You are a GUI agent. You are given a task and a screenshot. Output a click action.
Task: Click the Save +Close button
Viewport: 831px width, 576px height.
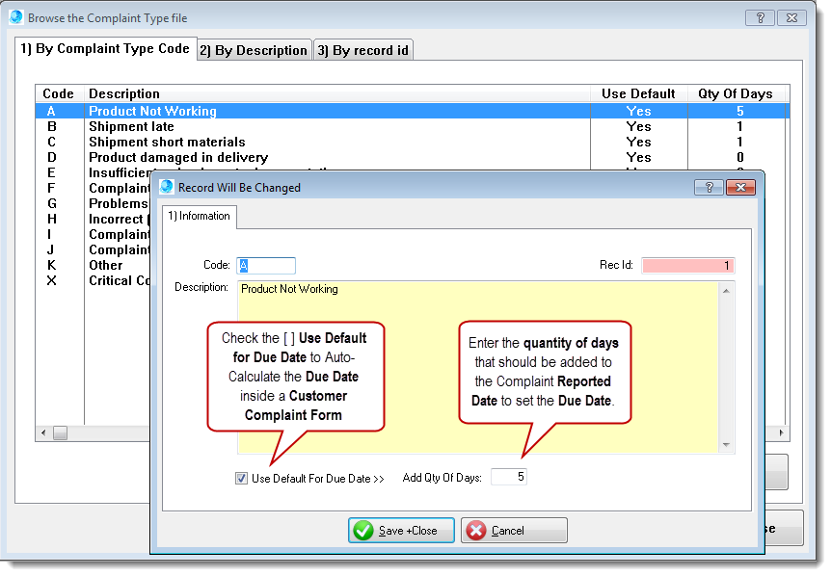tap(401, 531)
